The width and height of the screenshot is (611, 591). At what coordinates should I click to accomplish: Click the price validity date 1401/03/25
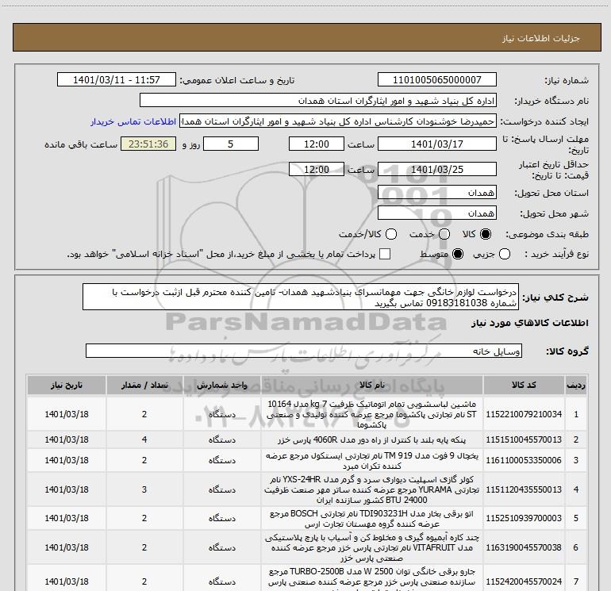click(x=436, y=170)
